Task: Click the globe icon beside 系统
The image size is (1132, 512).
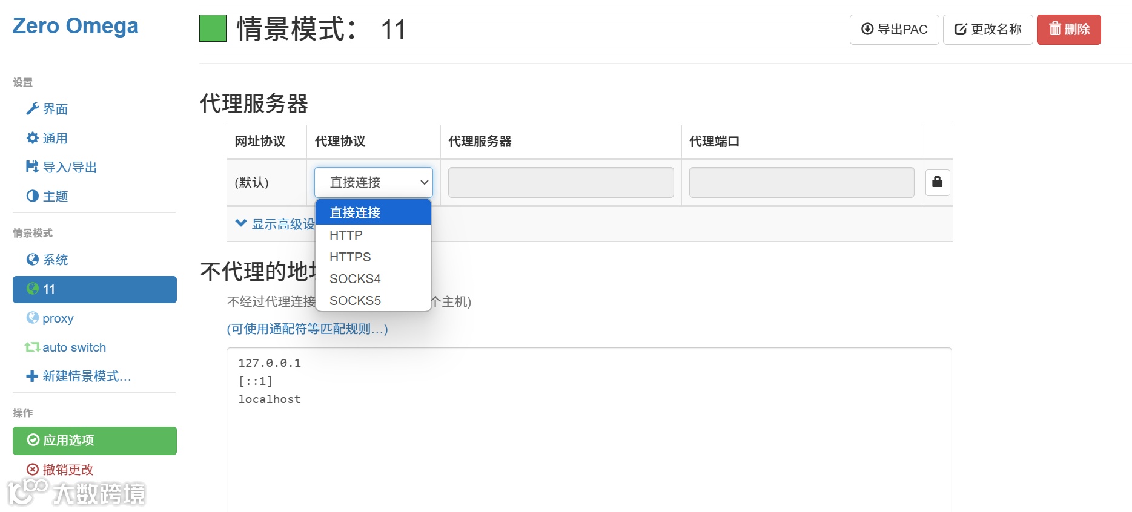Action: pos(33,260)
